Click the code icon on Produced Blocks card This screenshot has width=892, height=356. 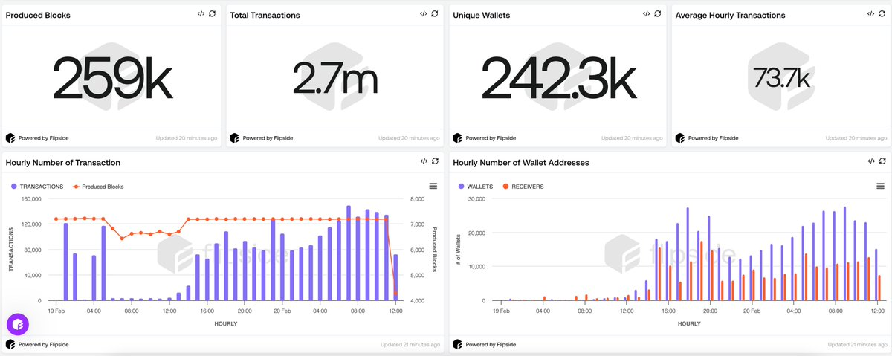pyautogui.click(x=201, y=13)
